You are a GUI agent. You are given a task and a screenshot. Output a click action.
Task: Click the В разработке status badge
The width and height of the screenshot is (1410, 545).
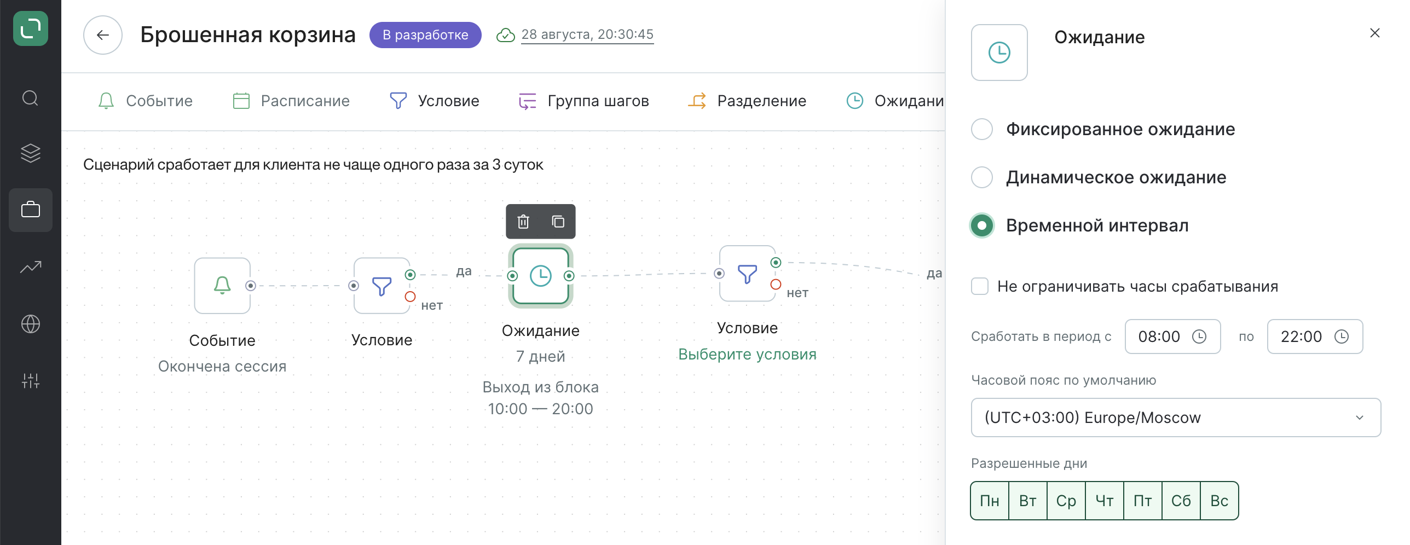click(425, 35)
